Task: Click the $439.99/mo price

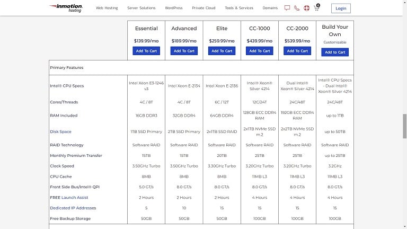Action: pyautogui.click(x=260, y=41)
